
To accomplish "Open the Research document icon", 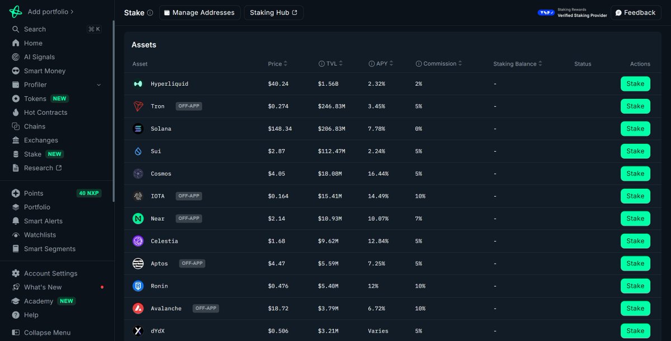I will coord(16,168).
